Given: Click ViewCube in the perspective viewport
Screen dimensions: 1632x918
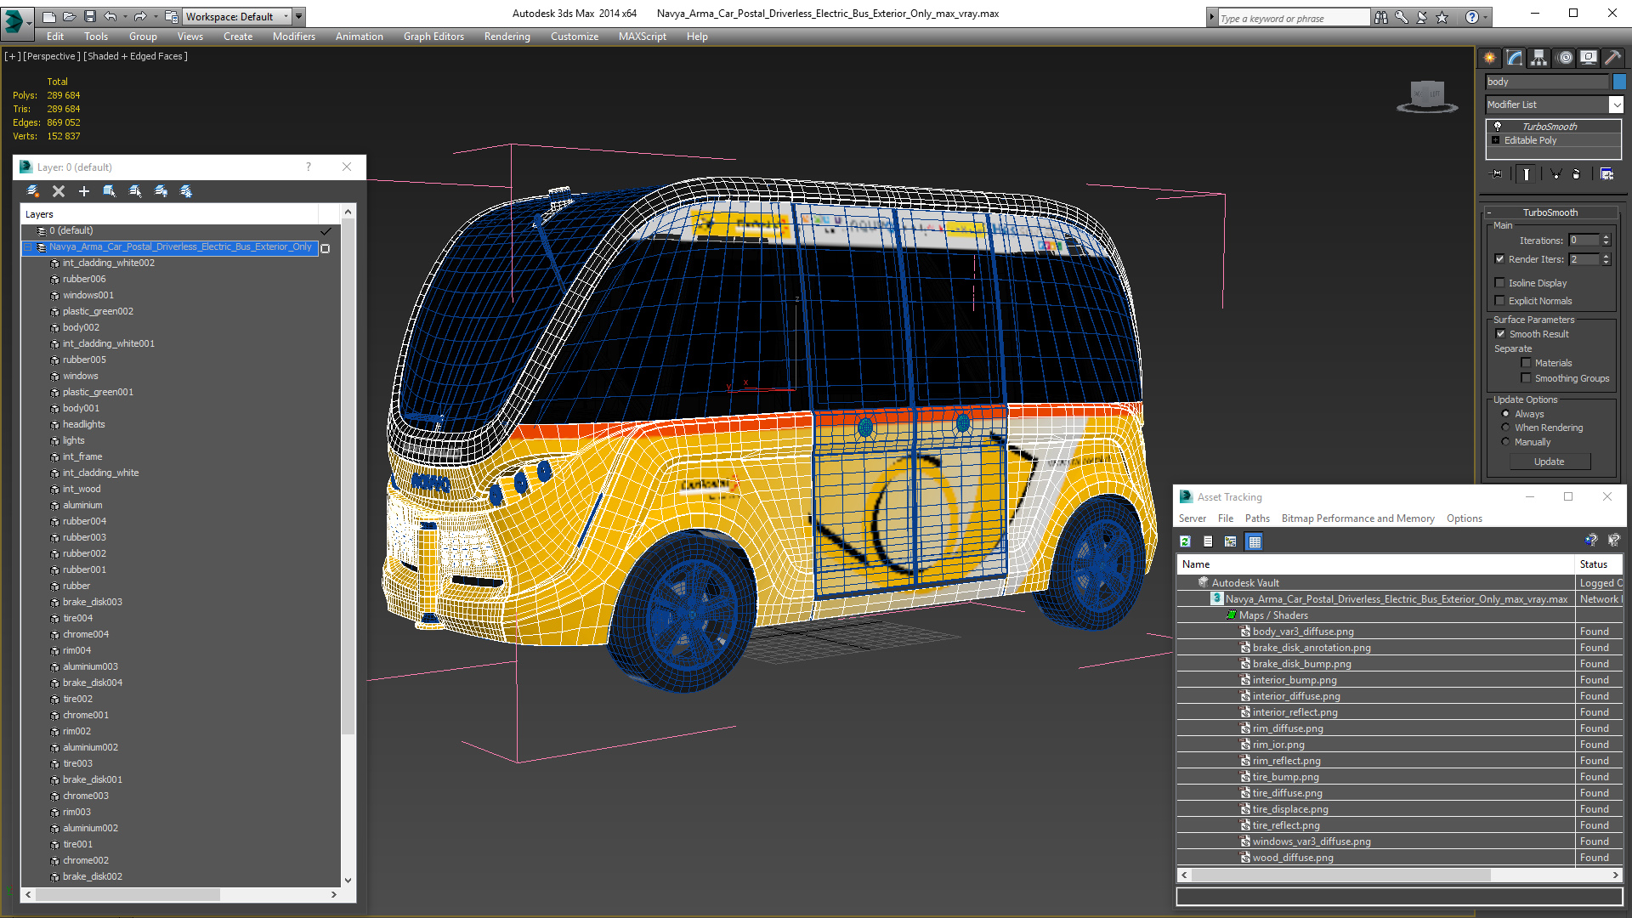Looking at the screenshot, I should pos(1427,95).
